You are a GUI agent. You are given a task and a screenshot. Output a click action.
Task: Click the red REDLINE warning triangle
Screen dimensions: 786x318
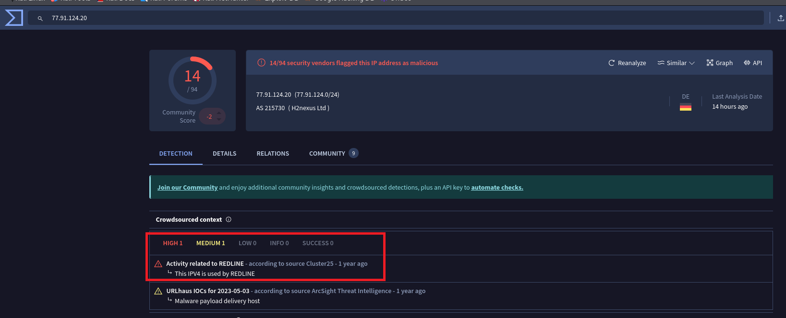pyautogui.click(x=158, y=264)
